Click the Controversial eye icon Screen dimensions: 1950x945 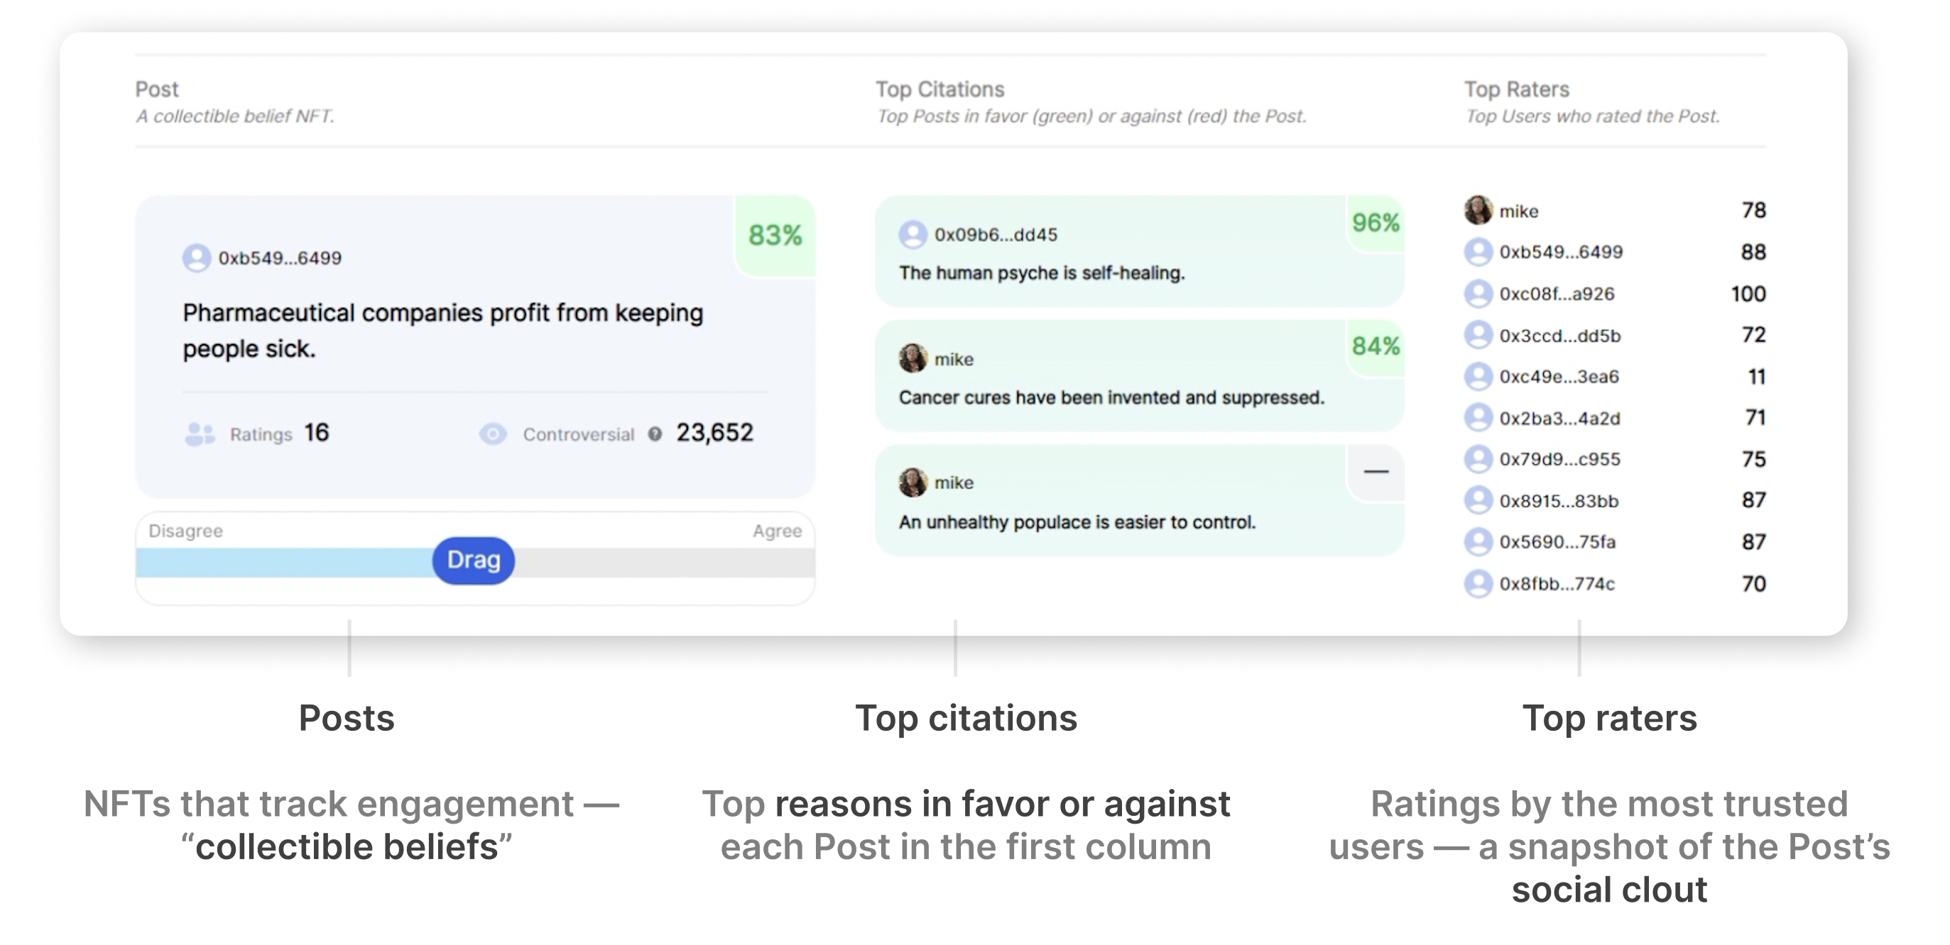pos(493,434)
